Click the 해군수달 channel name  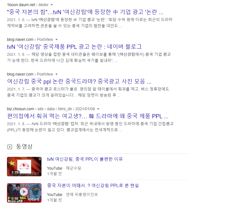(x=73, y=168)
